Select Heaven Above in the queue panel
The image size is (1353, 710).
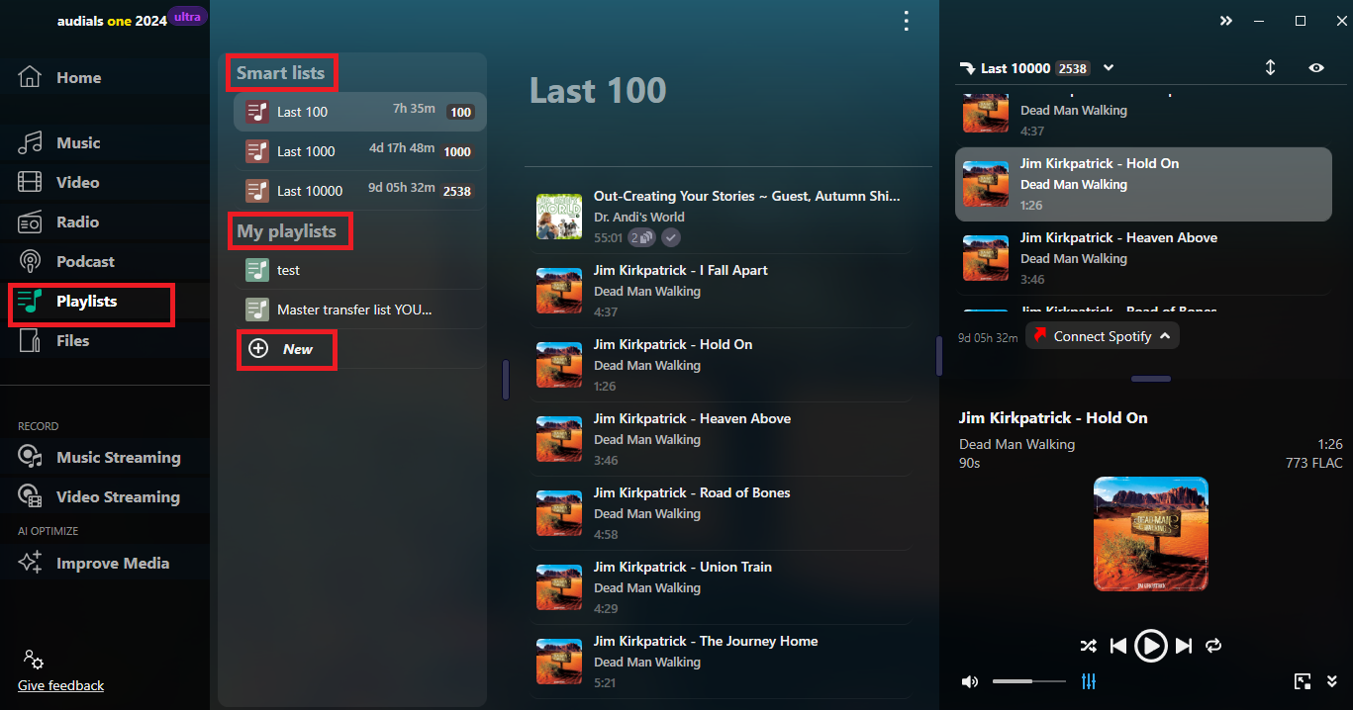[1143, 258]
